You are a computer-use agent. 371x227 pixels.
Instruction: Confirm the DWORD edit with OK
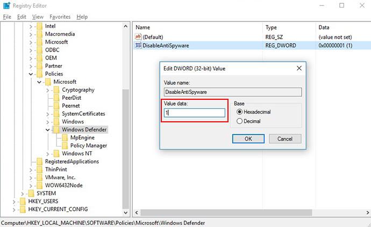[248, 138]
